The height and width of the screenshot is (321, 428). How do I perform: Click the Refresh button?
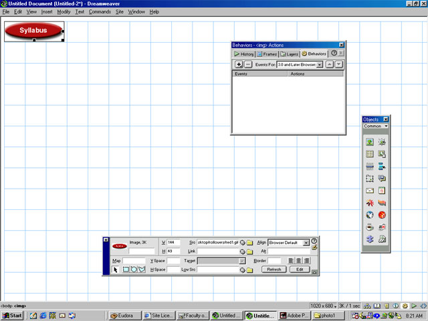pyautogui.click(x=274, y=270)
